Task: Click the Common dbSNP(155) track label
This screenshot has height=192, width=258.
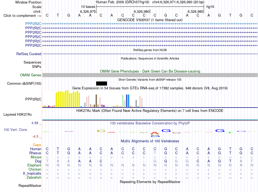Action: coord(24,84)
